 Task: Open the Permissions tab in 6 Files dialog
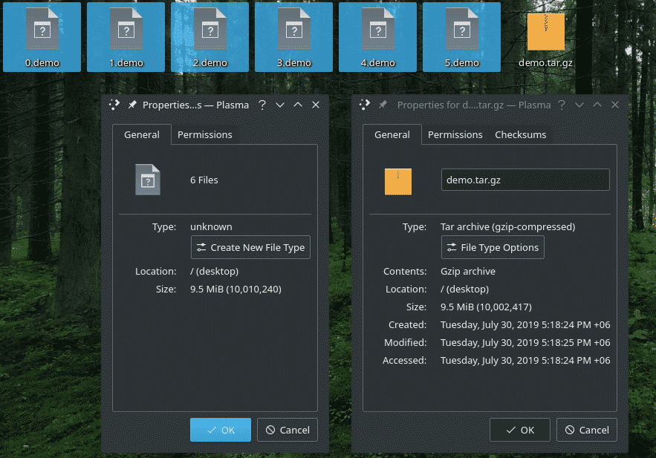204,134
